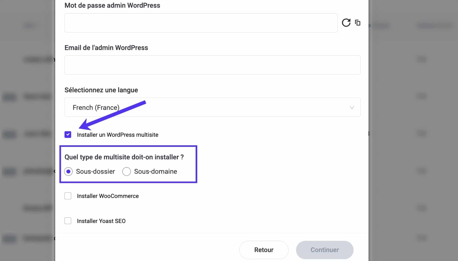Click the password refresh circular arrow icon

coord(346,23)
